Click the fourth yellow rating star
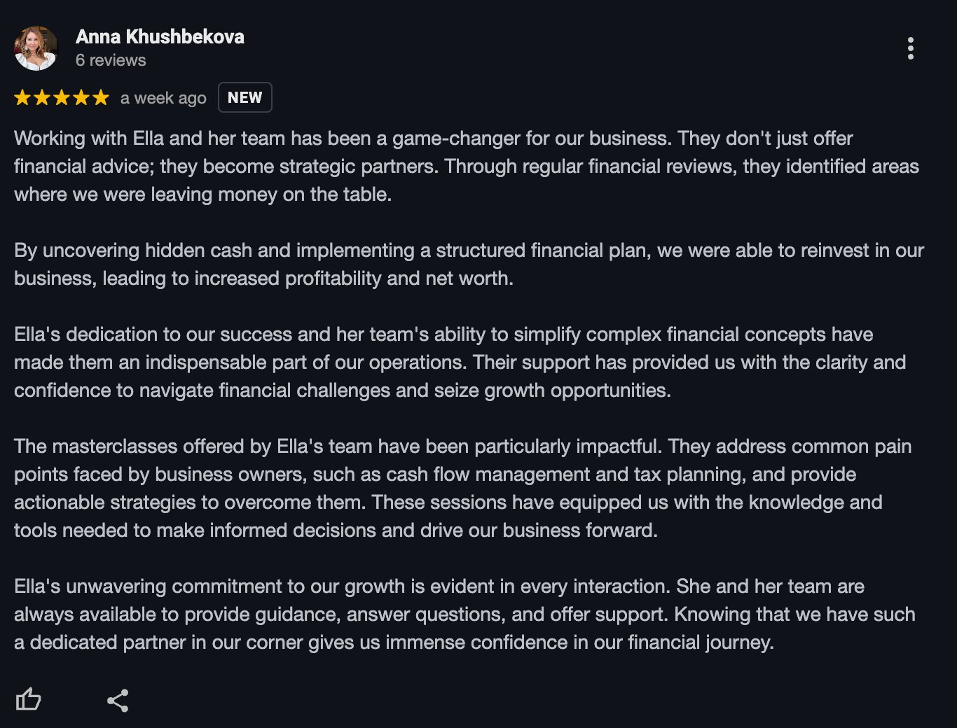Image resolution: width=957 pixels, height=728 pixels. (81, 97)
